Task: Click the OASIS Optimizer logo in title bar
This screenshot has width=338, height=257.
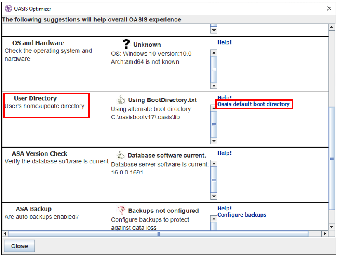Action: pos(8,9)
